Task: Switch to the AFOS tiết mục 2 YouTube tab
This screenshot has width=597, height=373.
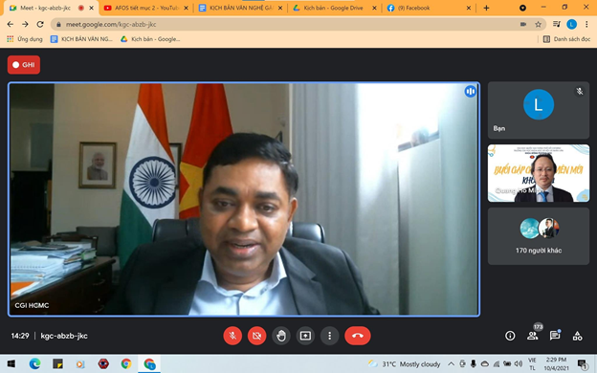Action: click(146, 8)
